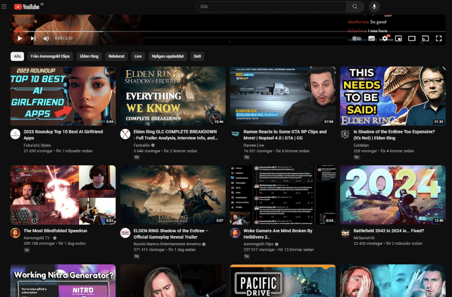The image size is (452, 297).
Task: Visit MrSaviorHD channel name
Action: [364, 238]
